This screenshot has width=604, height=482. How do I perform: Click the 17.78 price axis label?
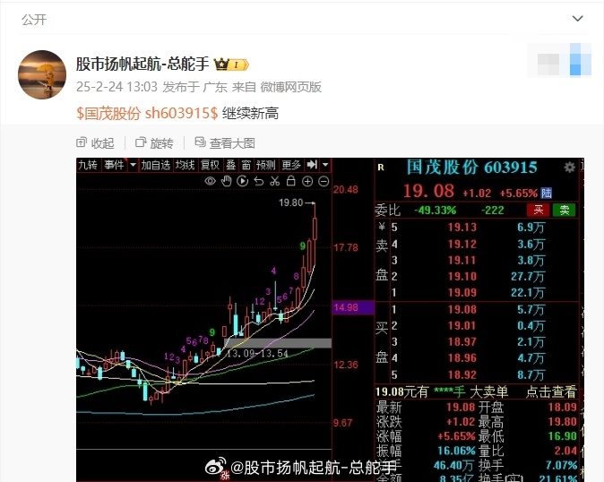point(346,247)
